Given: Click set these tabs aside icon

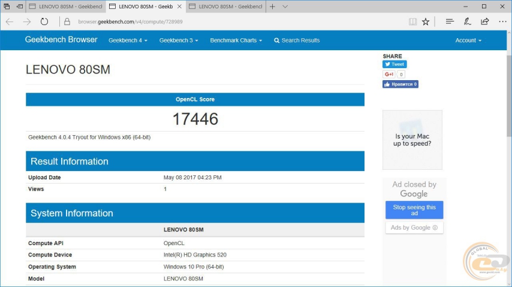Looking at the screenshot, I should coord(20,7).
